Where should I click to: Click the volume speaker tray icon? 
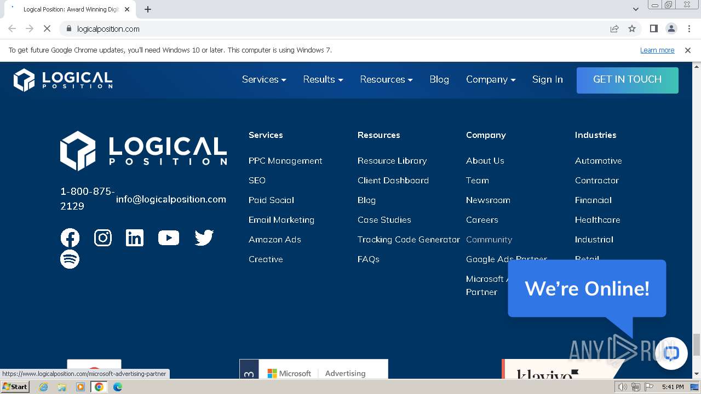(623, 387)
